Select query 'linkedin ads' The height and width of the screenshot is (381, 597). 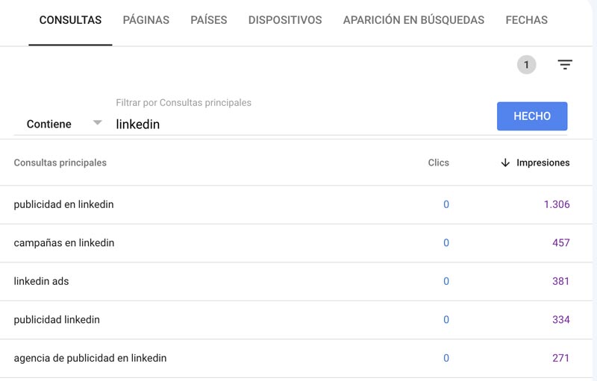41,281
